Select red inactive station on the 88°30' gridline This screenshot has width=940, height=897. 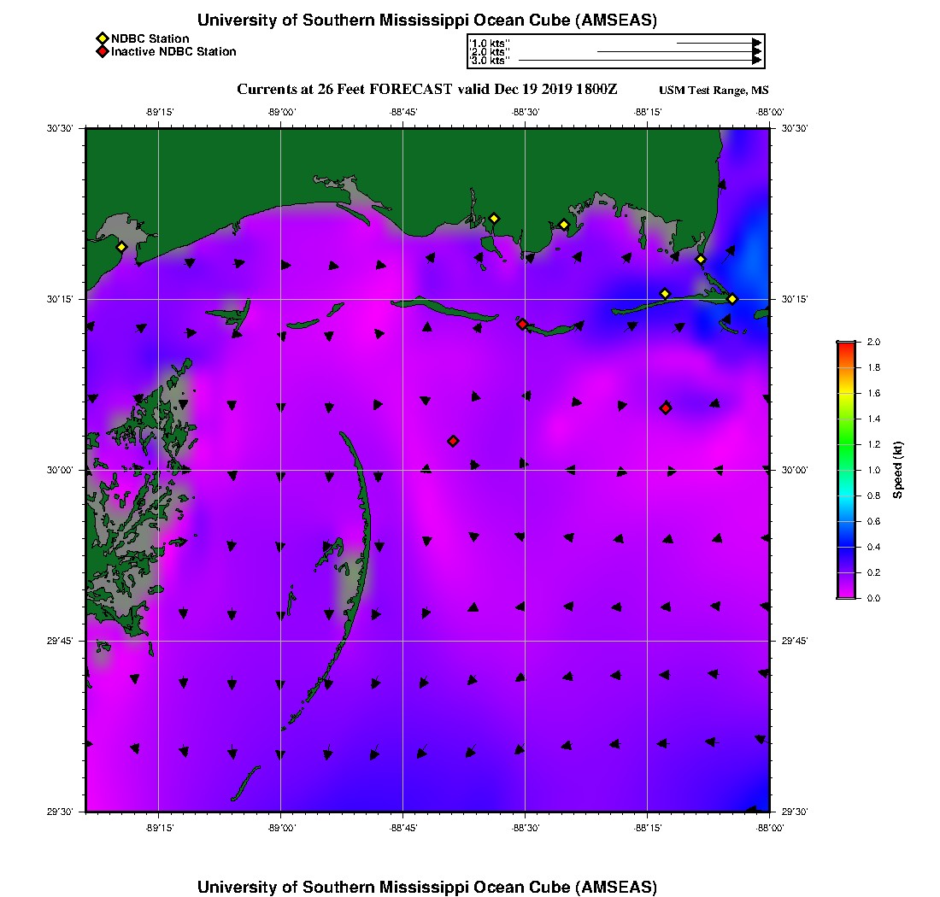click(522, 324)
